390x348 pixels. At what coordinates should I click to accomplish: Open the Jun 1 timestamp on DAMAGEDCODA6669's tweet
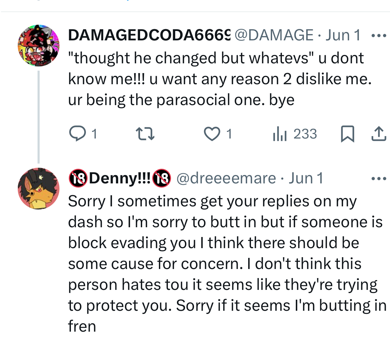pyautogui.click(x=343, y=35)
